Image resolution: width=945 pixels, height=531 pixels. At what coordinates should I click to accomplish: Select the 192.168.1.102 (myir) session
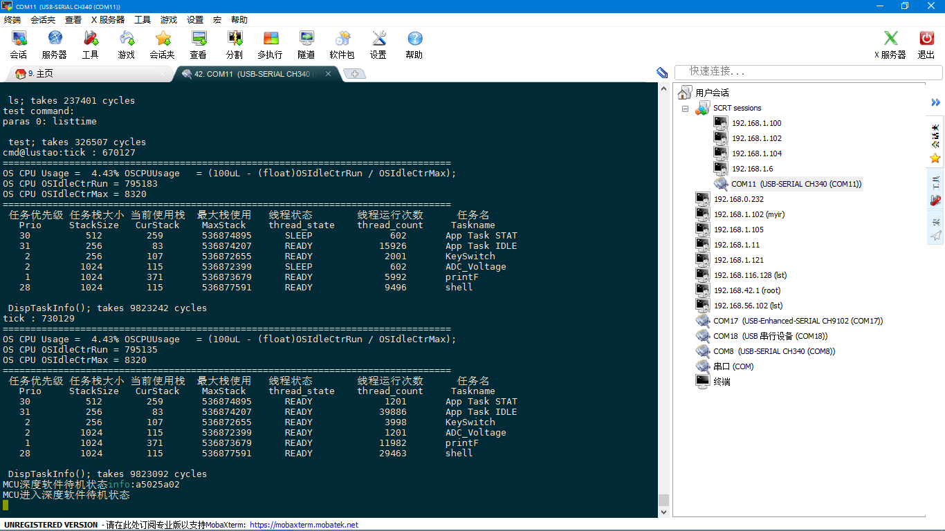(x=749, y=214)
